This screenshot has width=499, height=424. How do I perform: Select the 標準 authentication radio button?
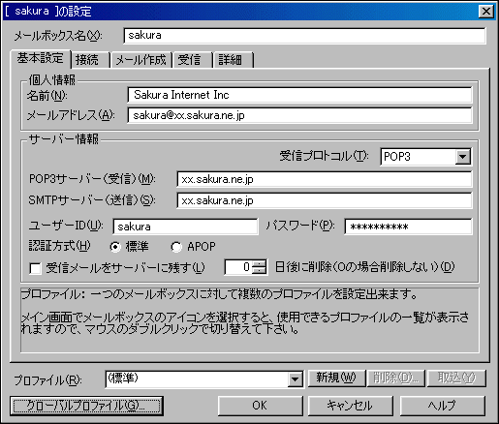115,247
